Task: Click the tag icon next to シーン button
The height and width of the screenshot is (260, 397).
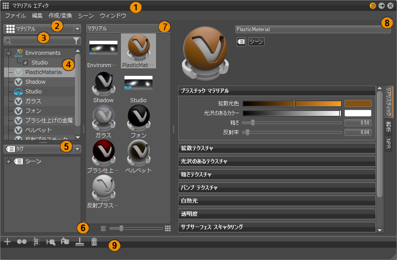Action: tap(241, 42)
